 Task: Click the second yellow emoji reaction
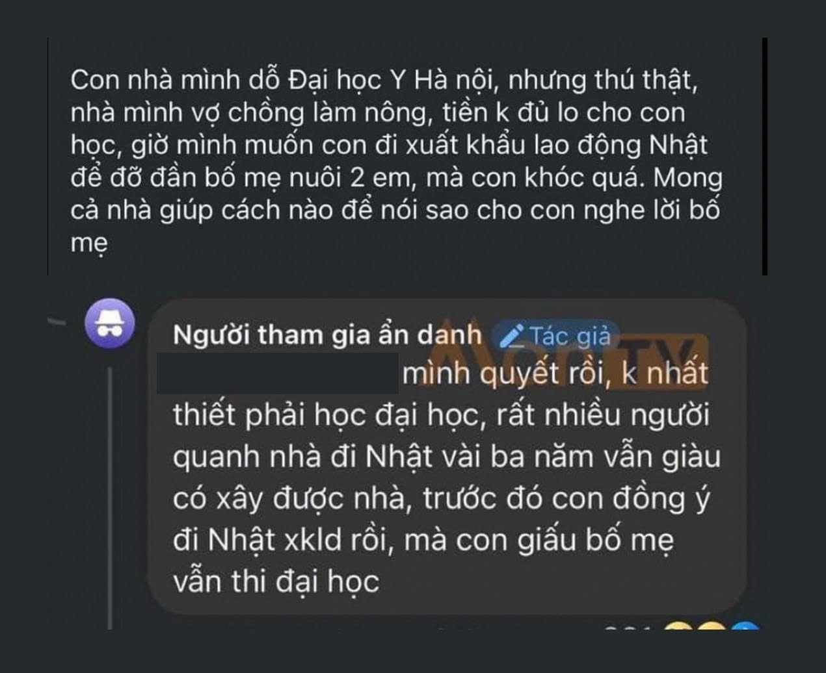coord(712,628)
